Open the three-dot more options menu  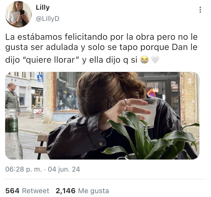(200, 10)
